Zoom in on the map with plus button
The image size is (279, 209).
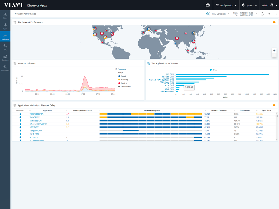click(x=274, y=51)
